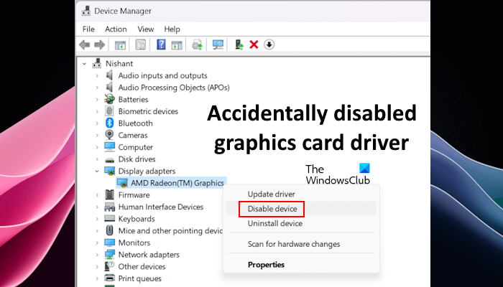503x287 pixels.
Task: Click the blue Help question-mark icon
Action: click(x=161, y=44)
